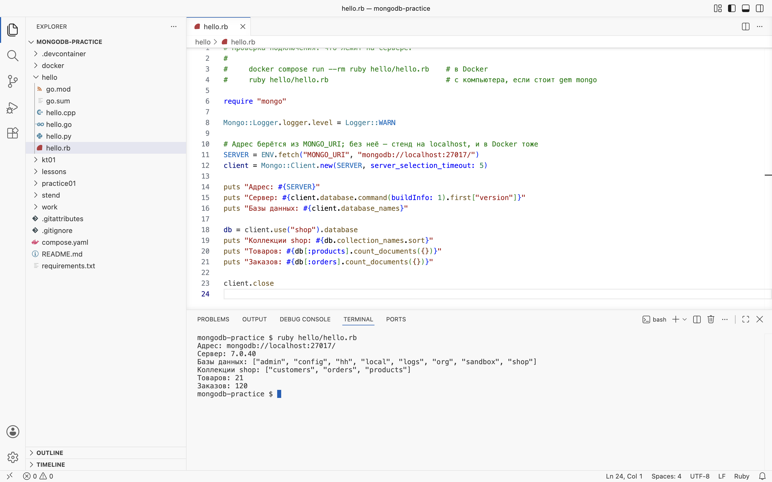This screenshot has width=772, height=482.
Task: Toggle the bottom Panel visibility
Action: pyautogui.click(x=745, y=8)
